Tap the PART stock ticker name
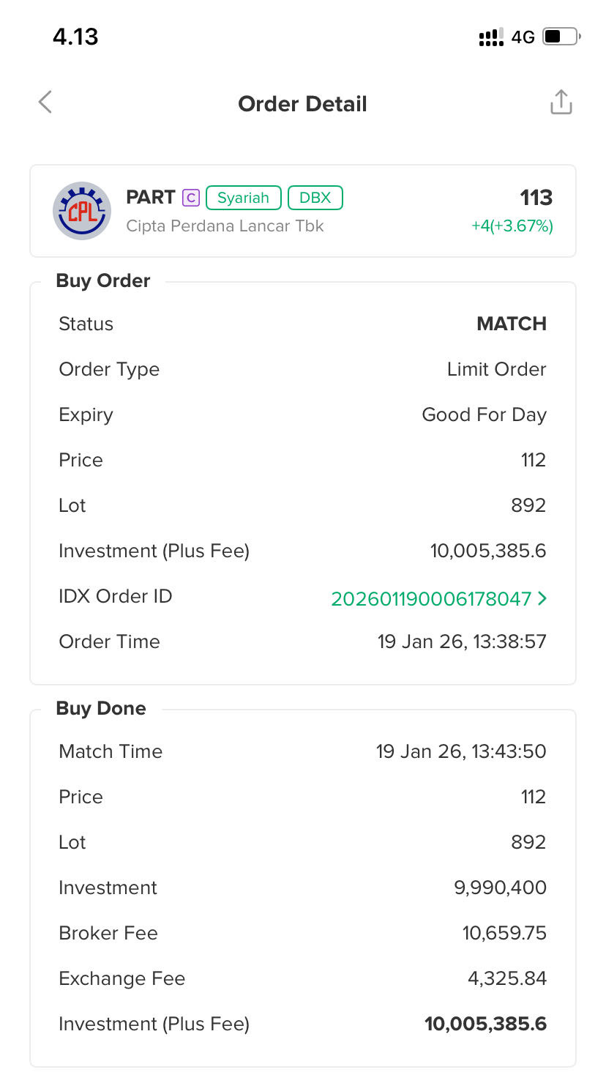 [151, 198]
